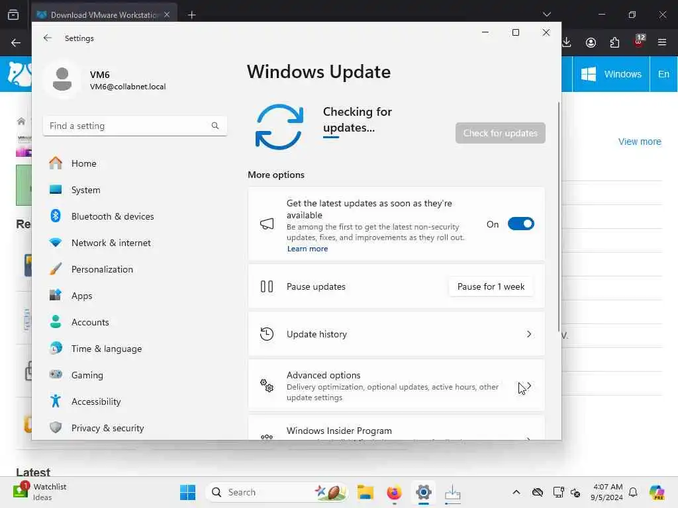Click the update checking progress bar
The height and width of the screenshot is (508, 678).
pos(331,138)
